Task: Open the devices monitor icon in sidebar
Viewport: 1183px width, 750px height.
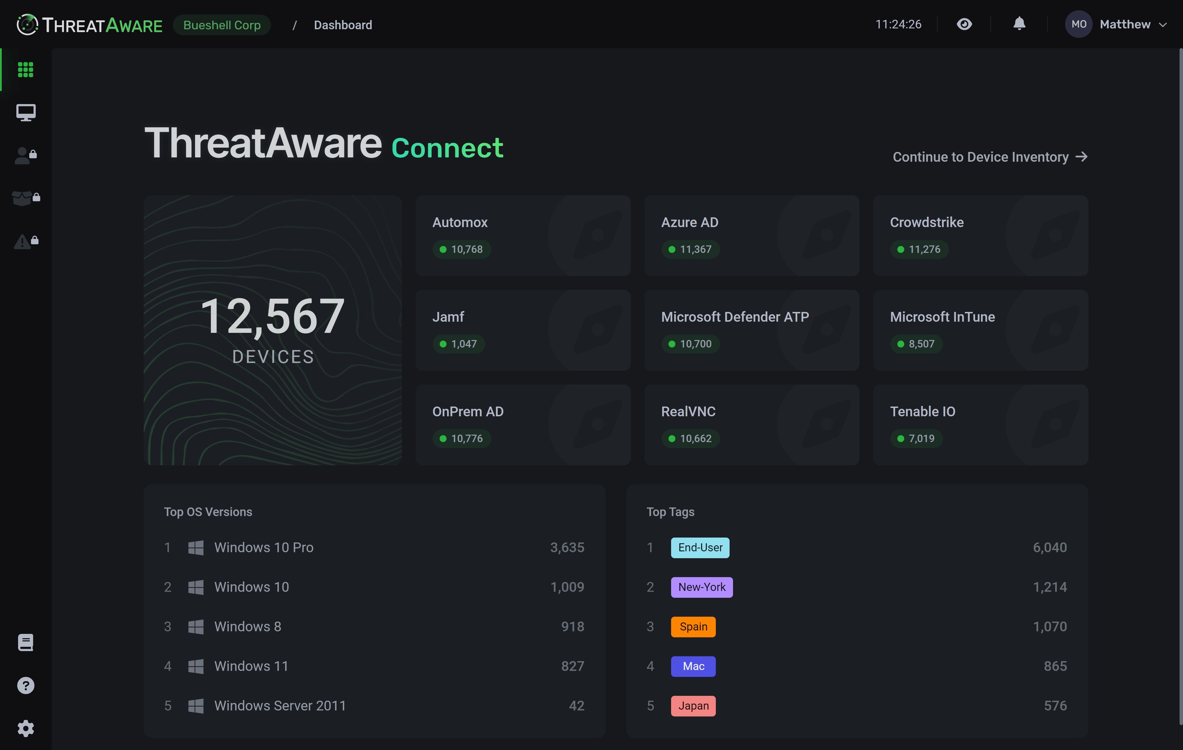Action: [26, 112]
